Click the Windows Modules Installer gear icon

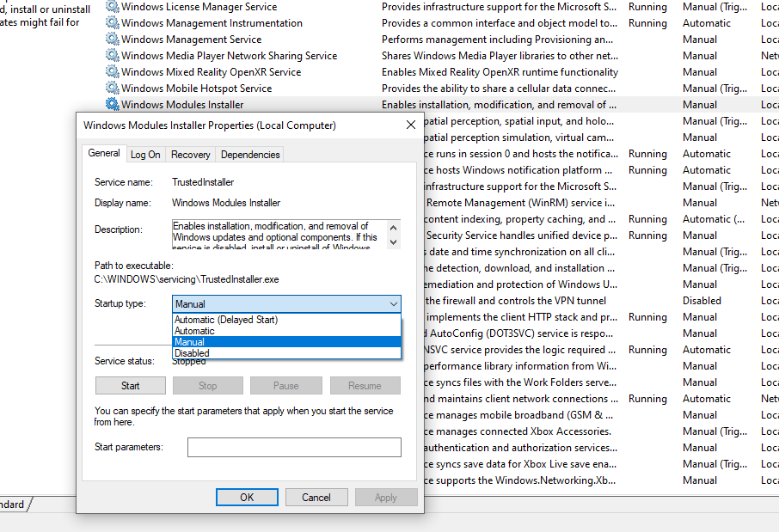[113, 104]
